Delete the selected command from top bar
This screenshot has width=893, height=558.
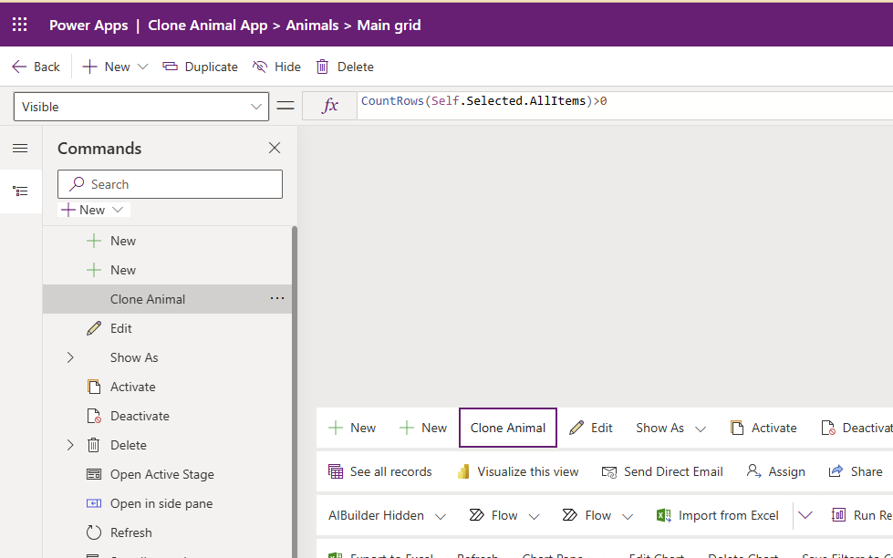(345, 67)
